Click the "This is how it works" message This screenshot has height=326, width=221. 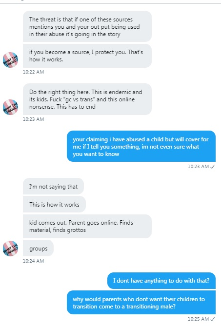[54, 204]
